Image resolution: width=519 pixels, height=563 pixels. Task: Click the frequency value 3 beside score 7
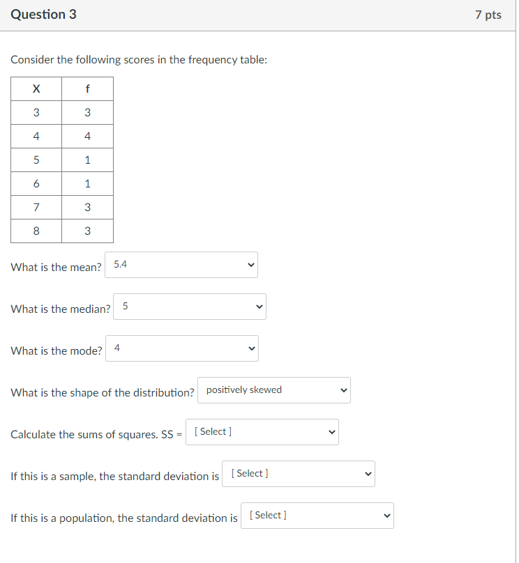(87, 207)
